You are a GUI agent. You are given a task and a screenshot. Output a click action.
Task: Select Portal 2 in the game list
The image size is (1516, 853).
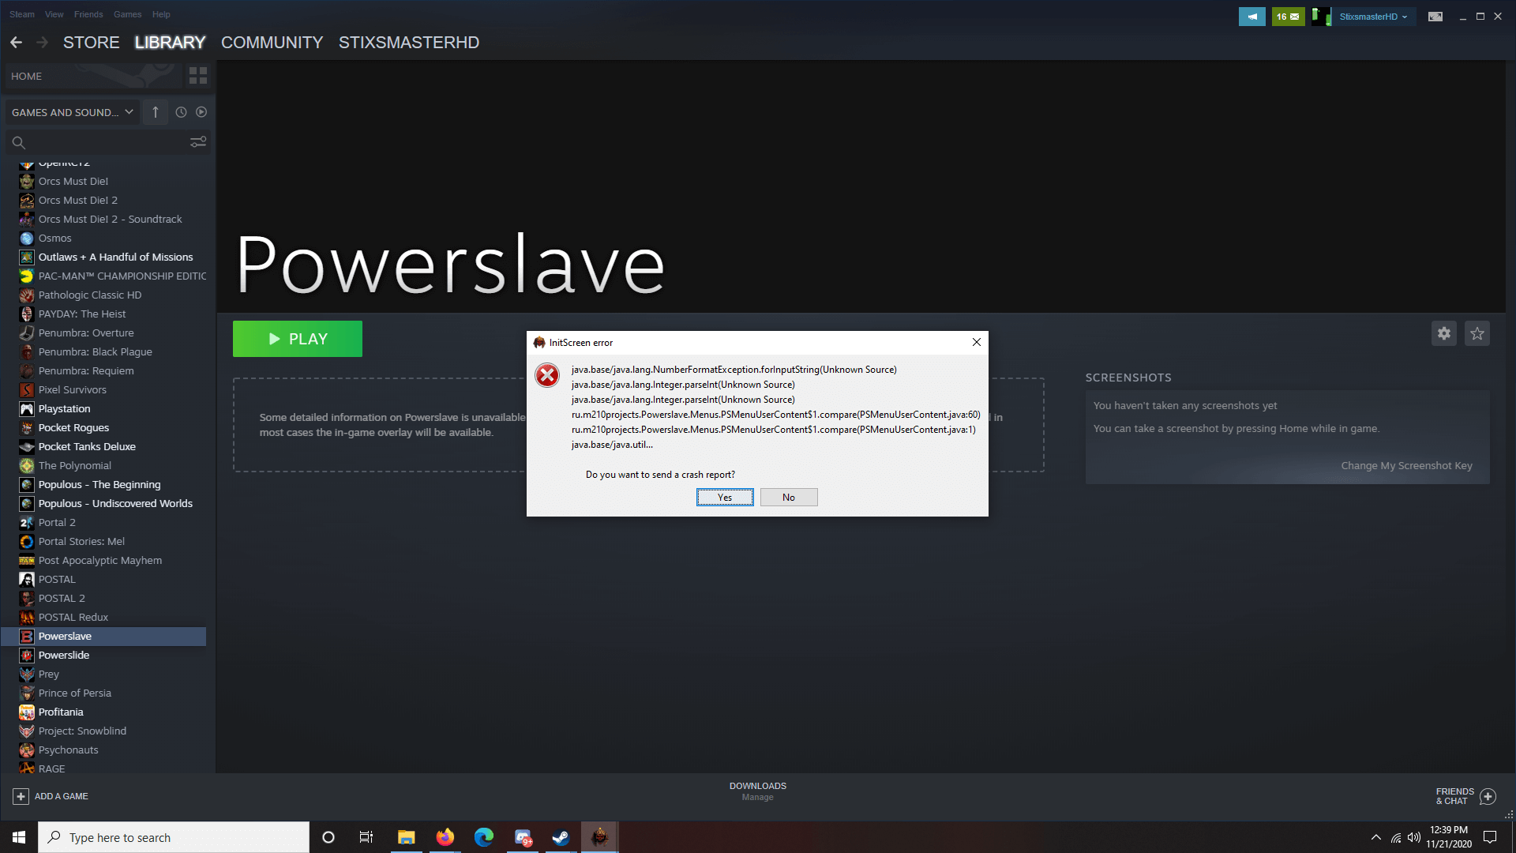tap(104, 522)
